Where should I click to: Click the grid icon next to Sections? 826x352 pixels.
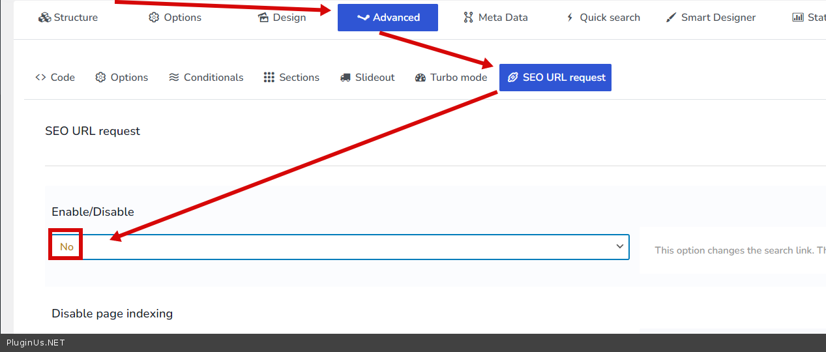coord(269,78)
